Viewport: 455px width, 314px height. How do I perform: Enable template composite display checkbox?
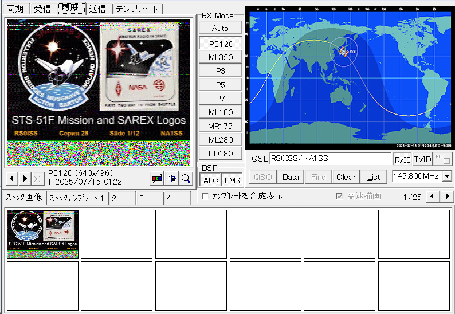(x=205, y=196)
